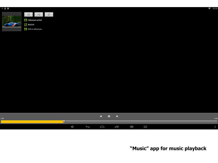Click the seek bar handle

pos(64,122)
